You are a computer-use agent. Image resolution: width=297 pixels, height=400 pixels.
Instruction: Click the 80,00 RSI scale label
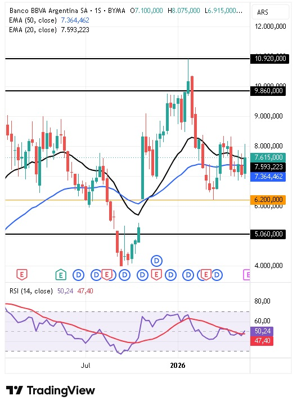263,301
